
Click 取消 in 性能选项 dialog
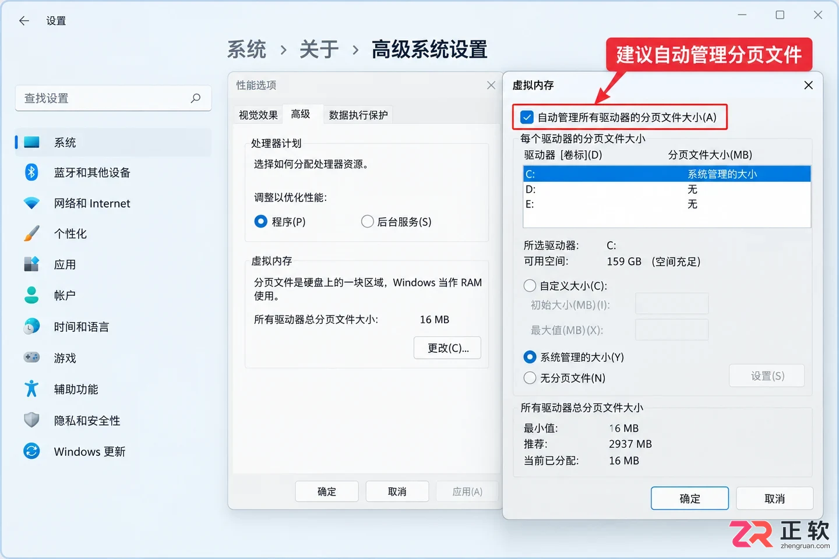(x=397, y=491)
